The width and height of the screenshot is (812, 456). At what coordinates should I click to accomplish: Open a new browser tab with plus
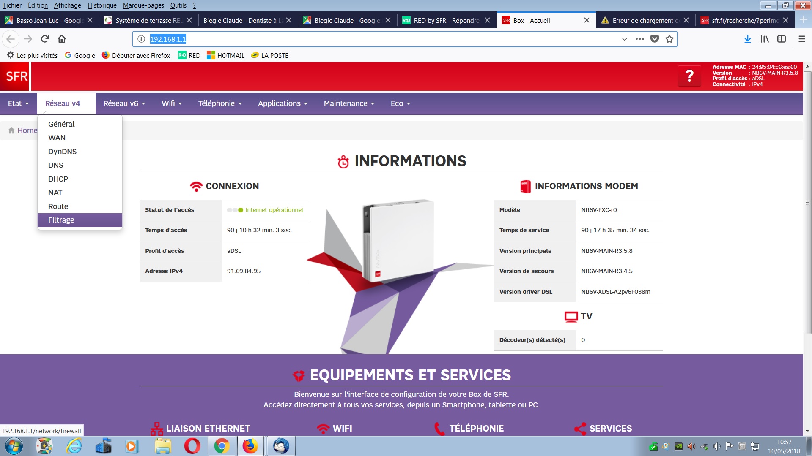[804, 20]
